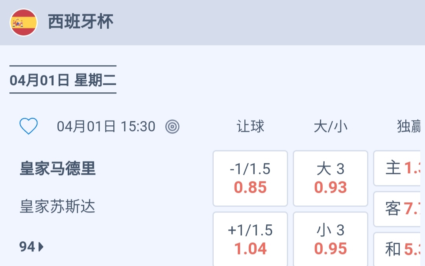Screen dimensions: 425x266
Task: Click the target live-tracker icon
Action: 172,127
